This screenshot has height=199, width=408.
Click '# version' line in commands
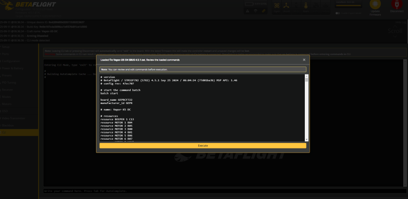[108, 77]
